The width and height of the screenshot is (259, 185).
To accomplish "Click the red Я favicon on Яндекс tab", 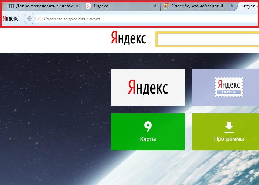I will click(x=88, y=6).
